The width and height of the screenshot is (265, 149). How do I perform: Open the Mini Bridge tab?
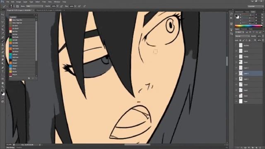click(x=10, y=148)
